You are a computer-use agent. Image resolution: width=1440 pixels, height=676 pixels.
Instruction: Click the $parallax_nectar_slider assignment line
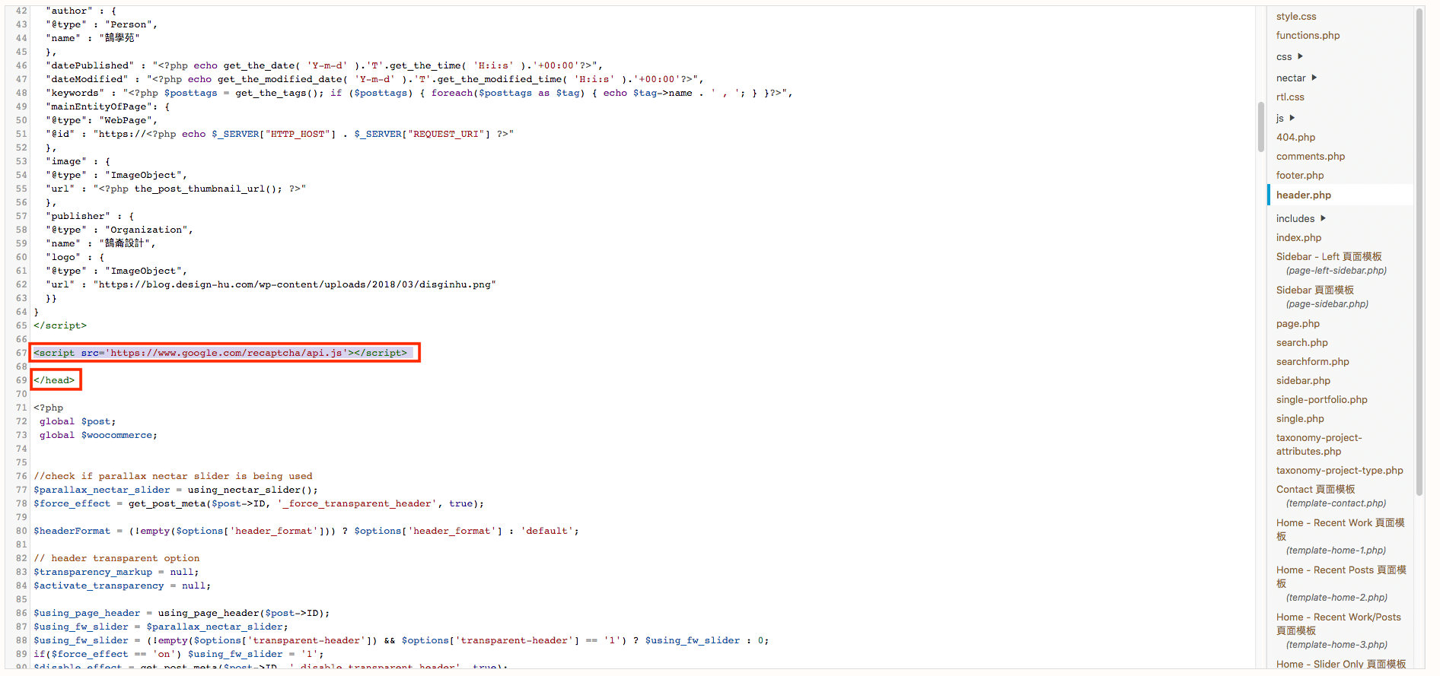[176, 490]
